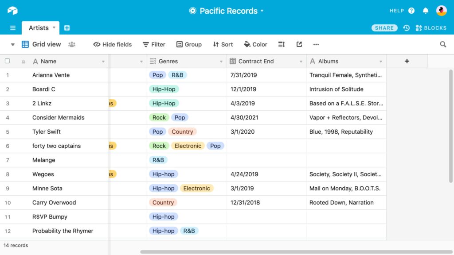Image resolution: width=454 pixels, height=255 pixels.
Task: Open the Genres column dropdown
Action: coord(221,61)
